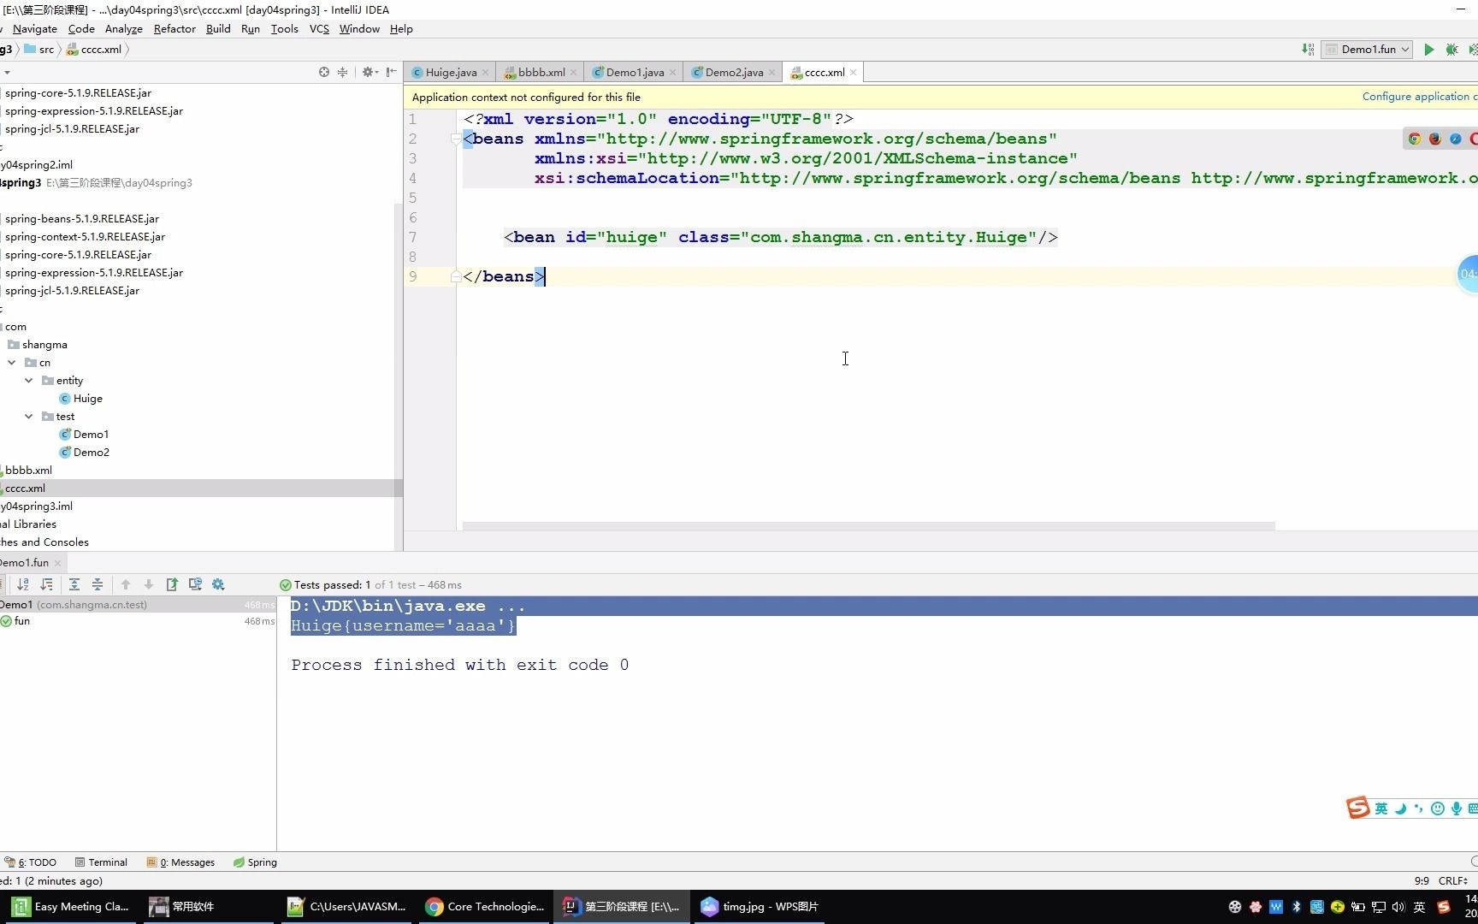Open file in Chrome browser icon
Screen dimensions: 1478x924
(1415, 139)
